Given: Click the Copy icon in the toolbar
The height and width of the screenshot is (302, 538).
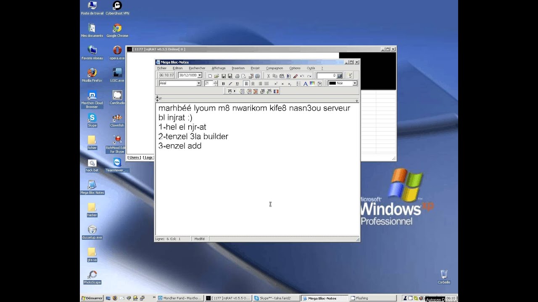Looking at the screenshot, I should point(275,76).
